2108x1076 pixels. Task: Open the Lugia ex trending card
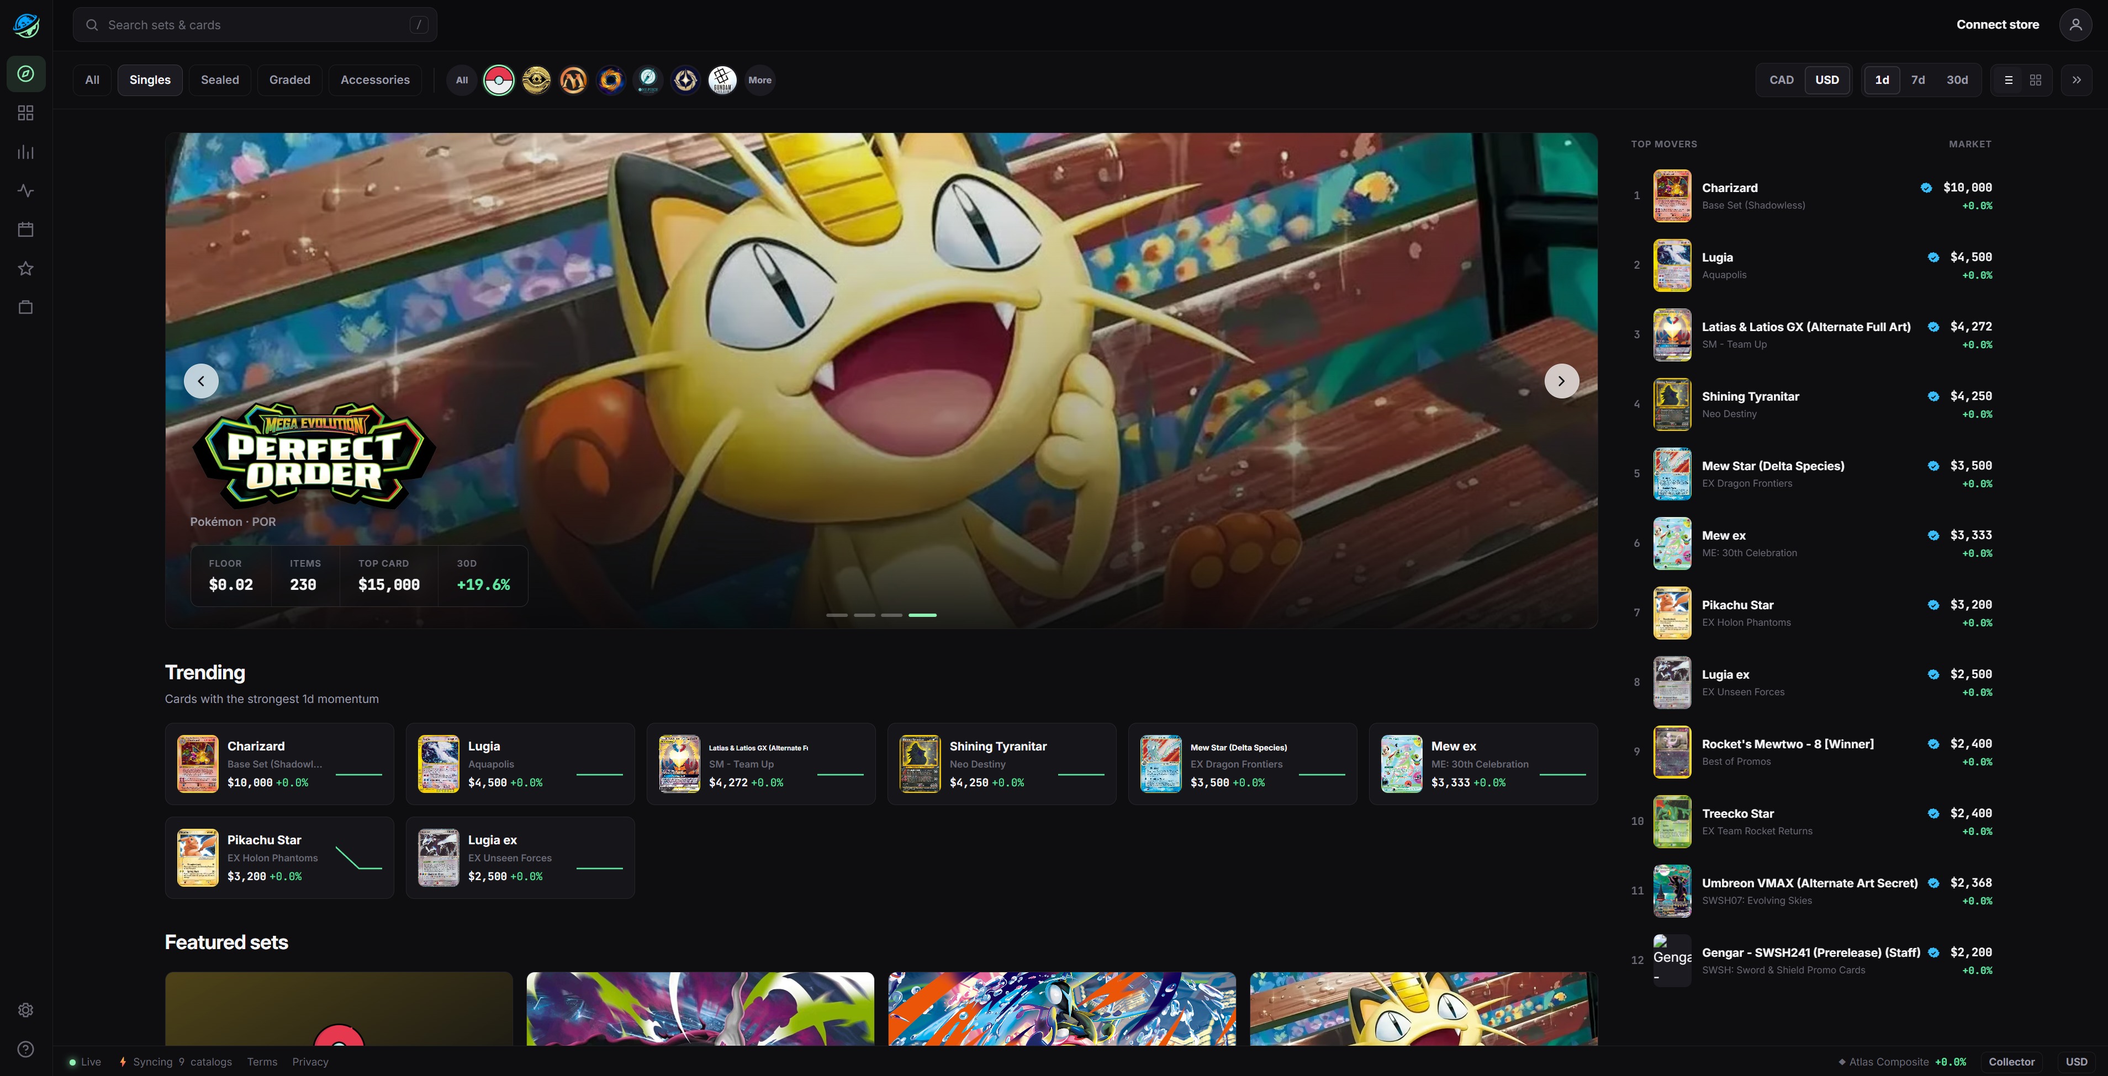pyautogui.click(x=520, y=857)
